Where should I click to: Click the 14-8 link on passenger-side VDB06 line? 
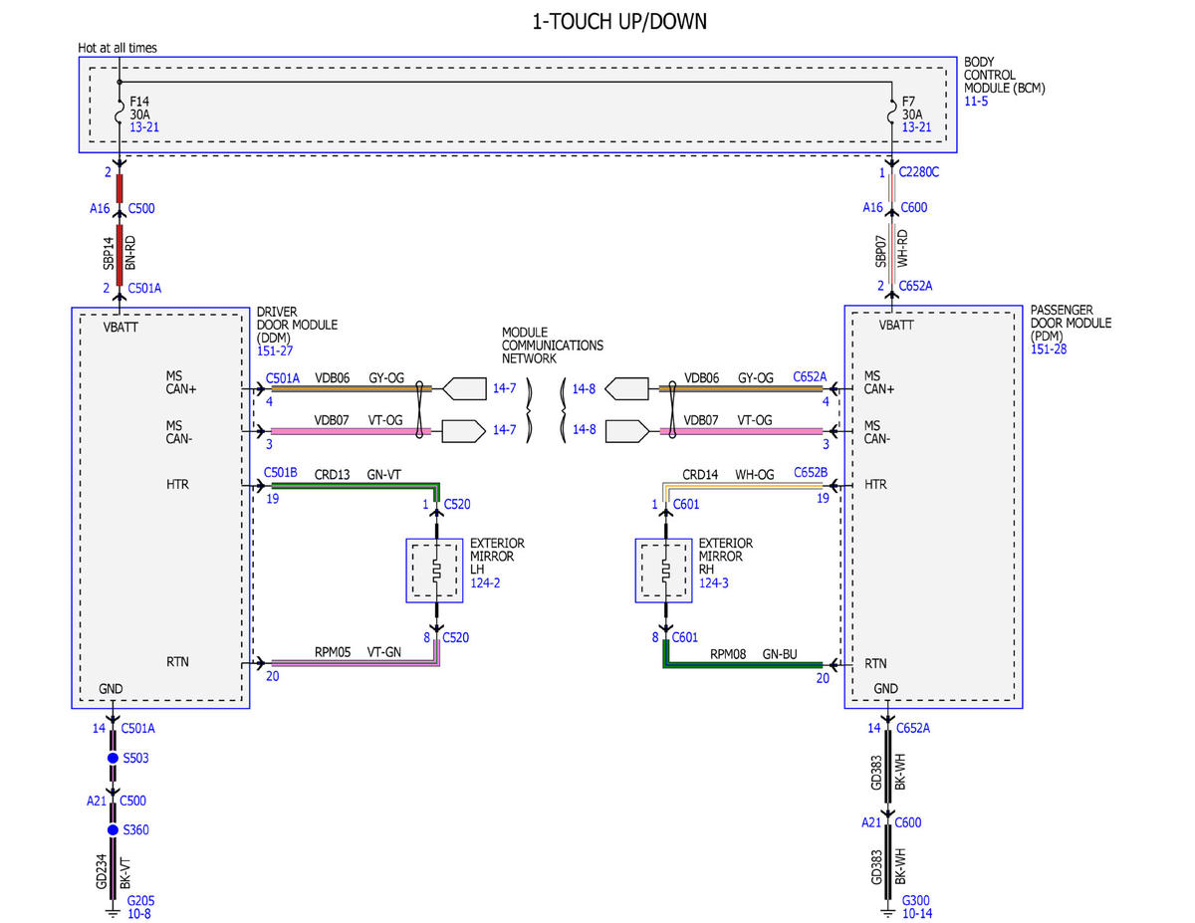[x=584, y=387]
